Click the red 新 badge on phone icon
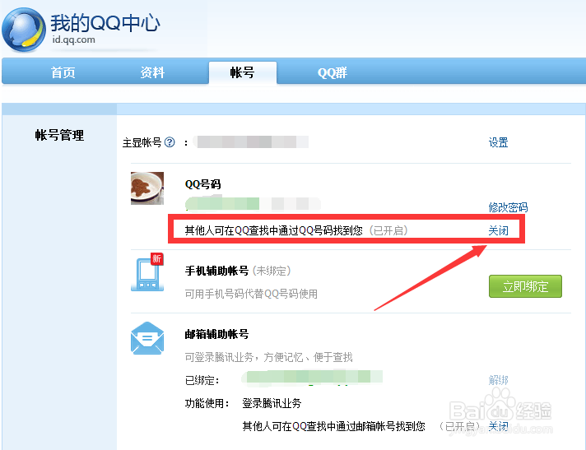The image size is (586, 450). click(156, 258)
